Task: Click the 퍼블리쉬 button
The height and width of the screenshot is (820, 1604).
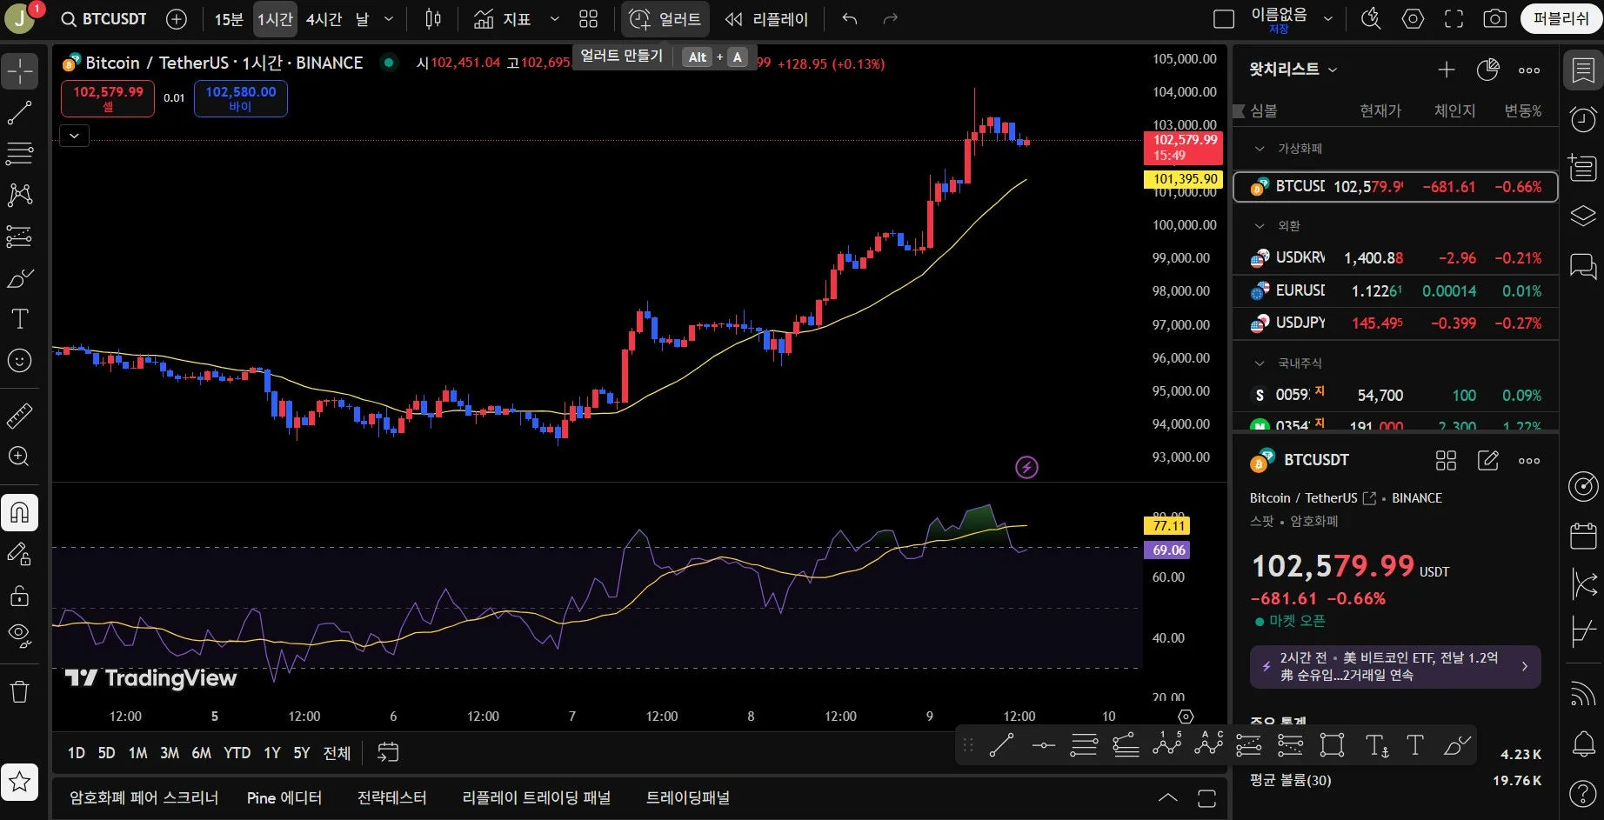Action: pos(1561,19)
